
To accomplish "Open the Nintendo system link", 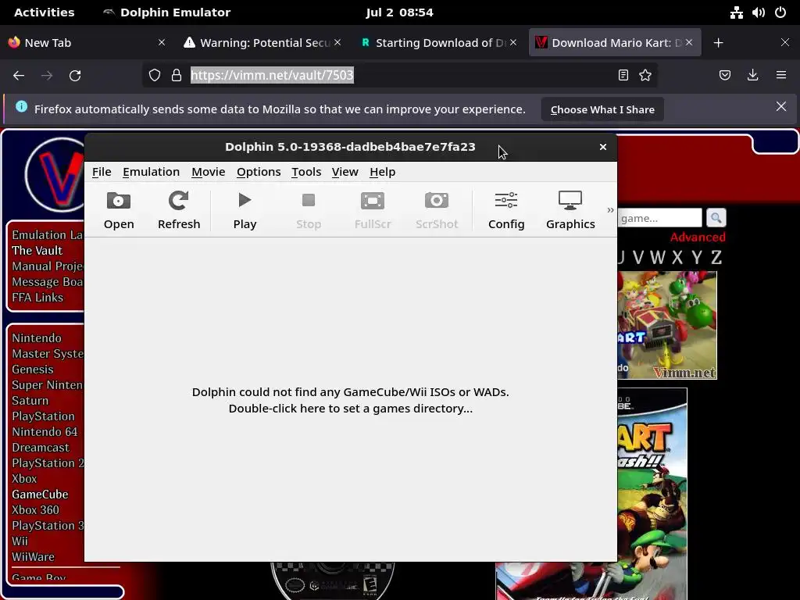I will pyautogui.click(x=37, y=338).
